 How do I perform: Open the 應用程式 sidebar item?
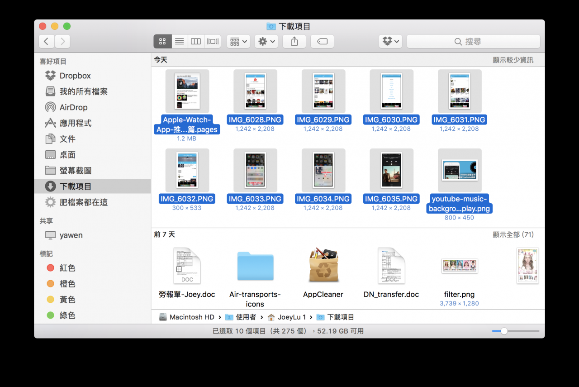coord(78,123)
